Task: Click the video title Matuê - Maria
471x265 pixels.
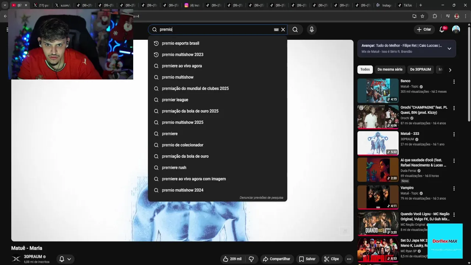Action: [27, 248]
